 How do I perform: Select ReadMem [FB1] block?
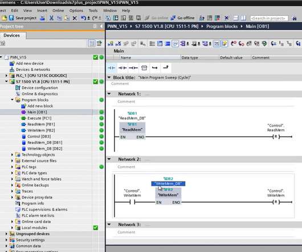click(x=41, y=125)
